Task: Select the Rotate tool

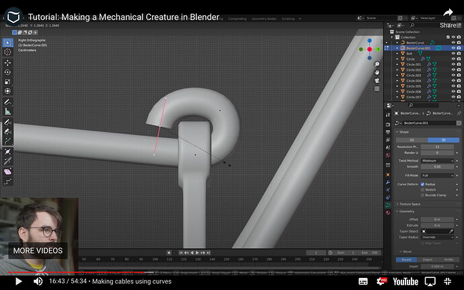Action: (x=7, y=72)
